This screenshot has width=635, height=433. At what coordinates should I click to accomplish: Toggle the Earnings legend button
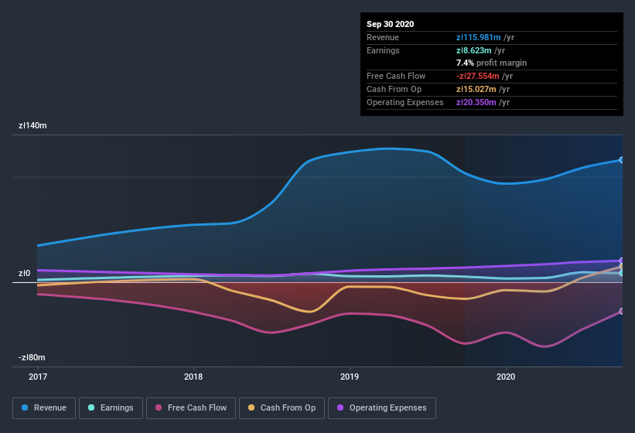click(111, 408)
